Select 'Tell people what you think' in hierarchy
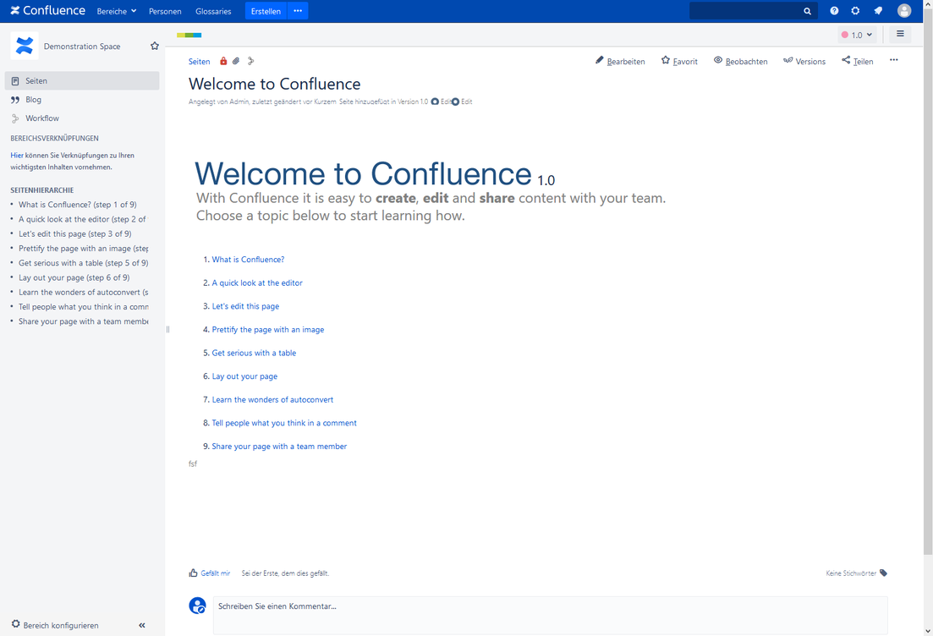933x636 pixels. (83, 306)
